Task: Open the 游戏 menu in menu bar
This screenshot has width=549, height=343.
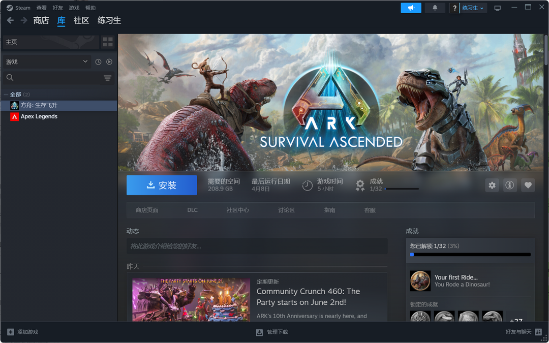Action: [x=74, y=8]
